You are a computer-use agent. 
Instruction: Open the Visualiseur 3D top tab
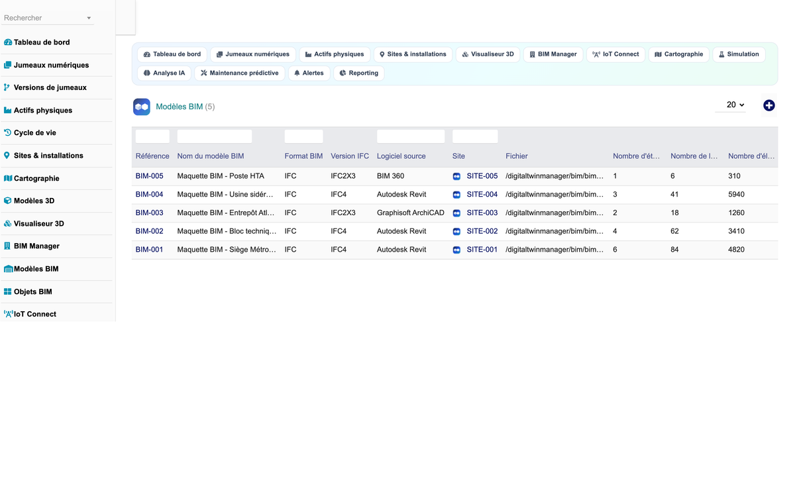488,54
